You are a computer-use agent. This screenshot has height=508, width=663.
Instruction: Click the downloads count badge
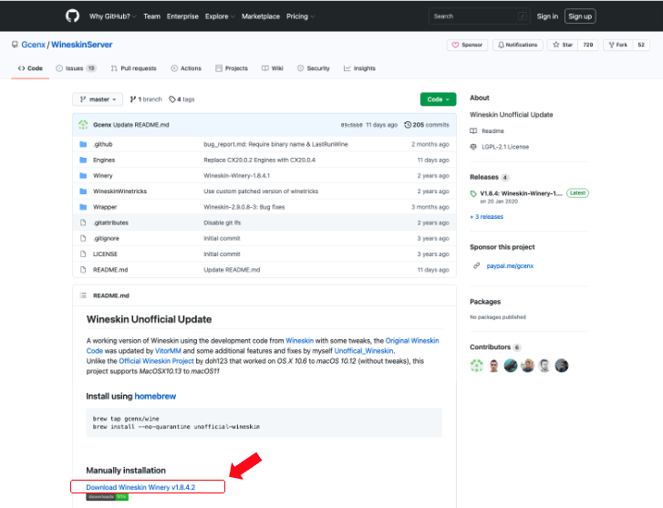point(107,496)
